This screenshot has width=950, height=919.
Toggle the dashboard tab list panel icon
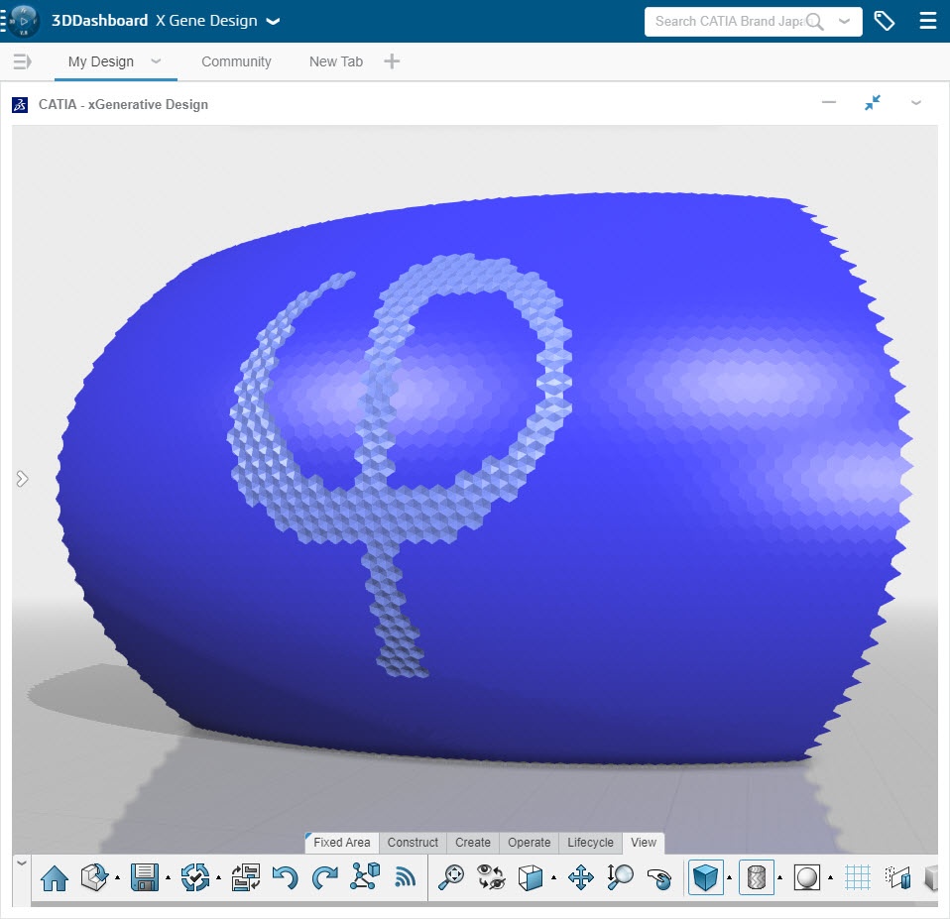[22, 61]
